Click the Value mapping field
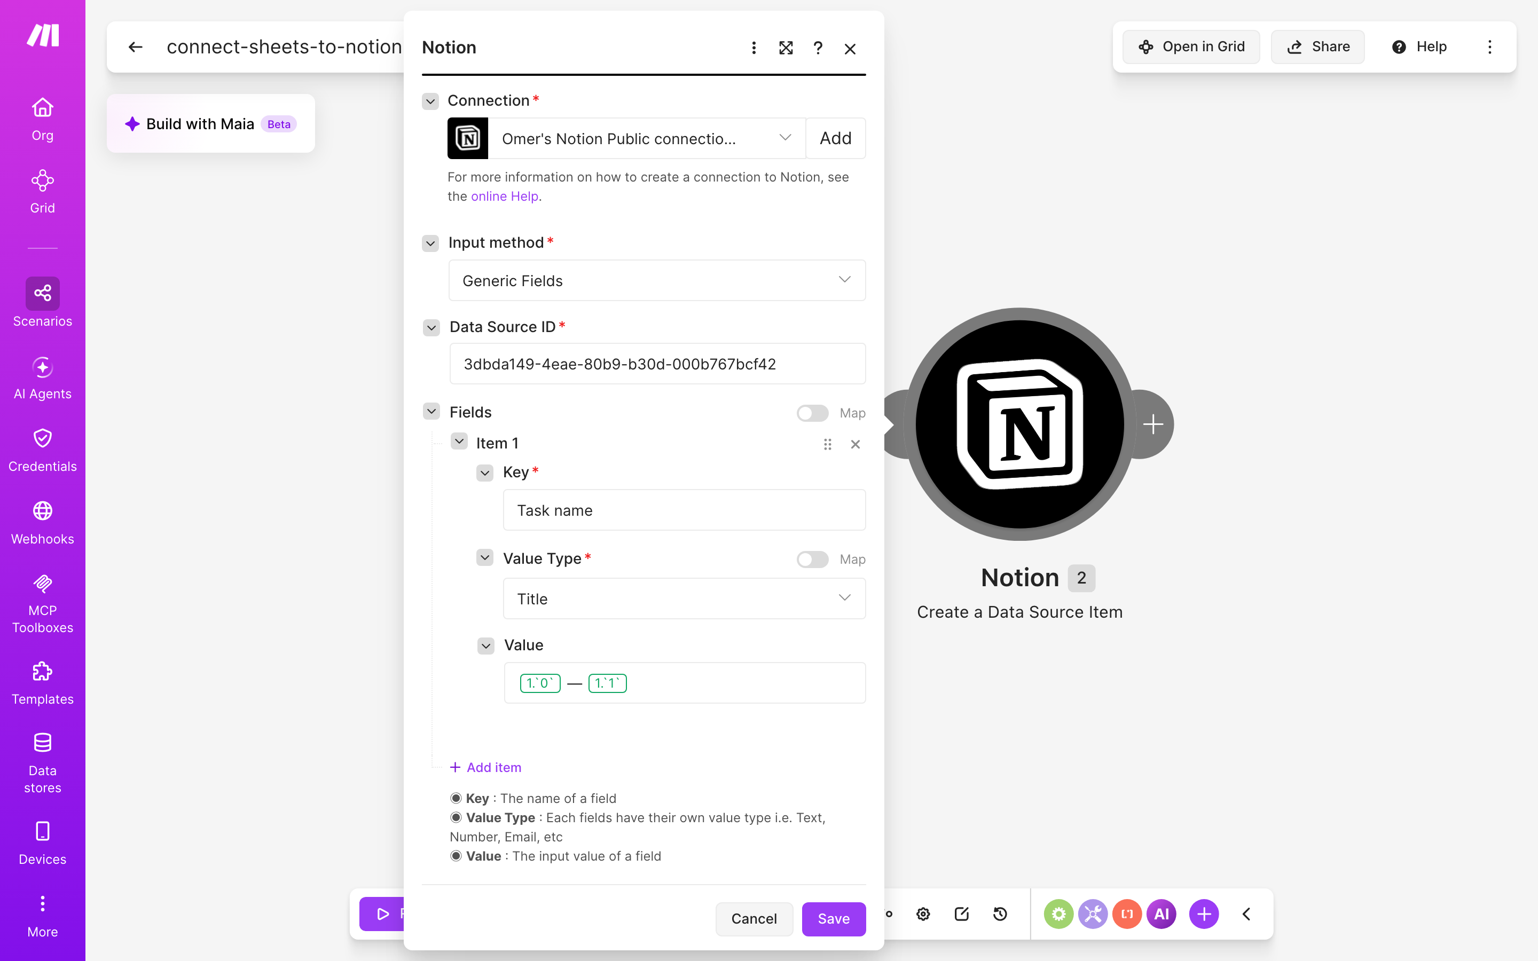The image size is (1538, 961). click(x=685, y=683)
